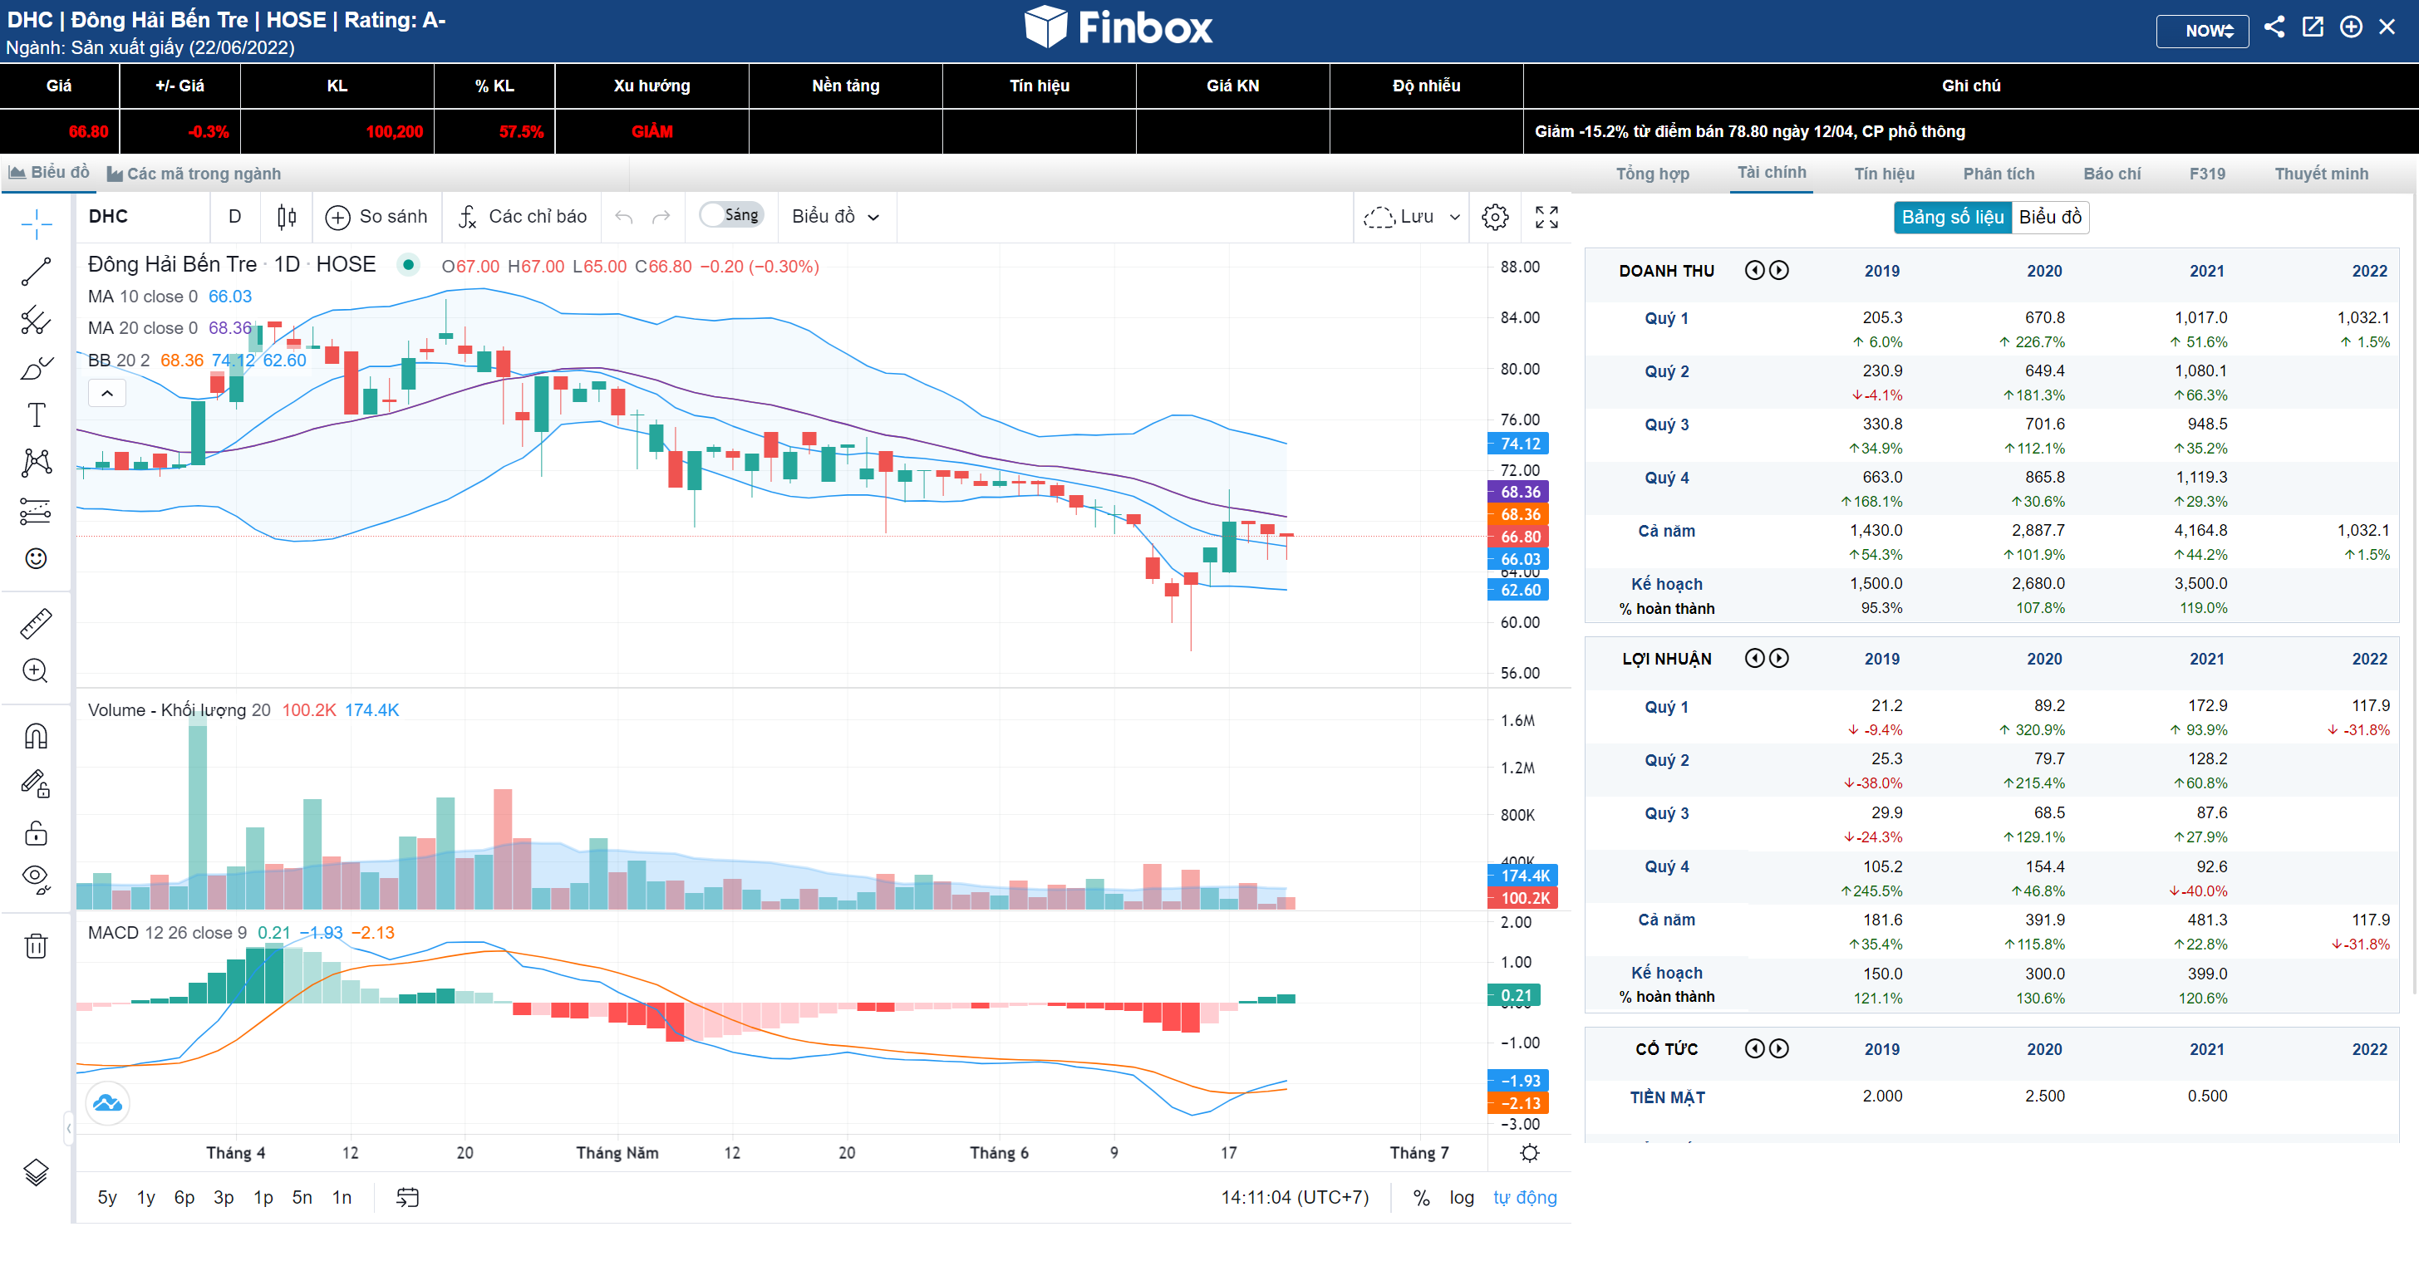Toggle lock all drawing tools
Viewport: 2419px width, 1261px height.
[36, 833]
